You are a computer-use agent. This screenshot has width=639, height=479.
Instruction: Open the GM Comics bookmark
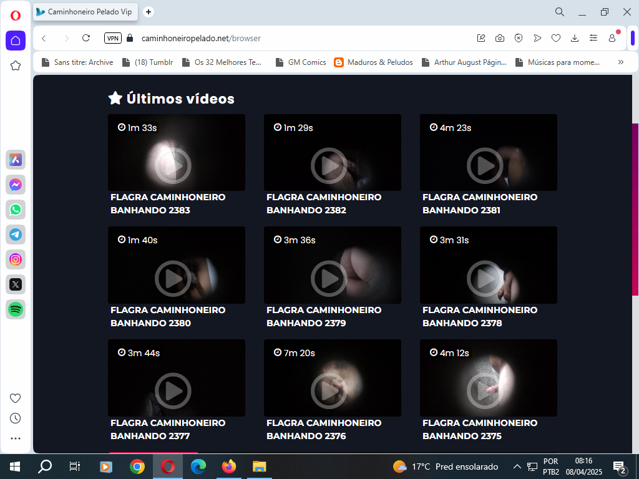click(x=301, y=62)
